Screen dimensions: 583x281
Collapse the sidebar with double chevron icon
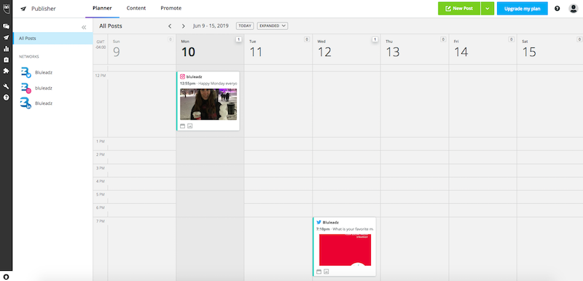coord(84,27)
